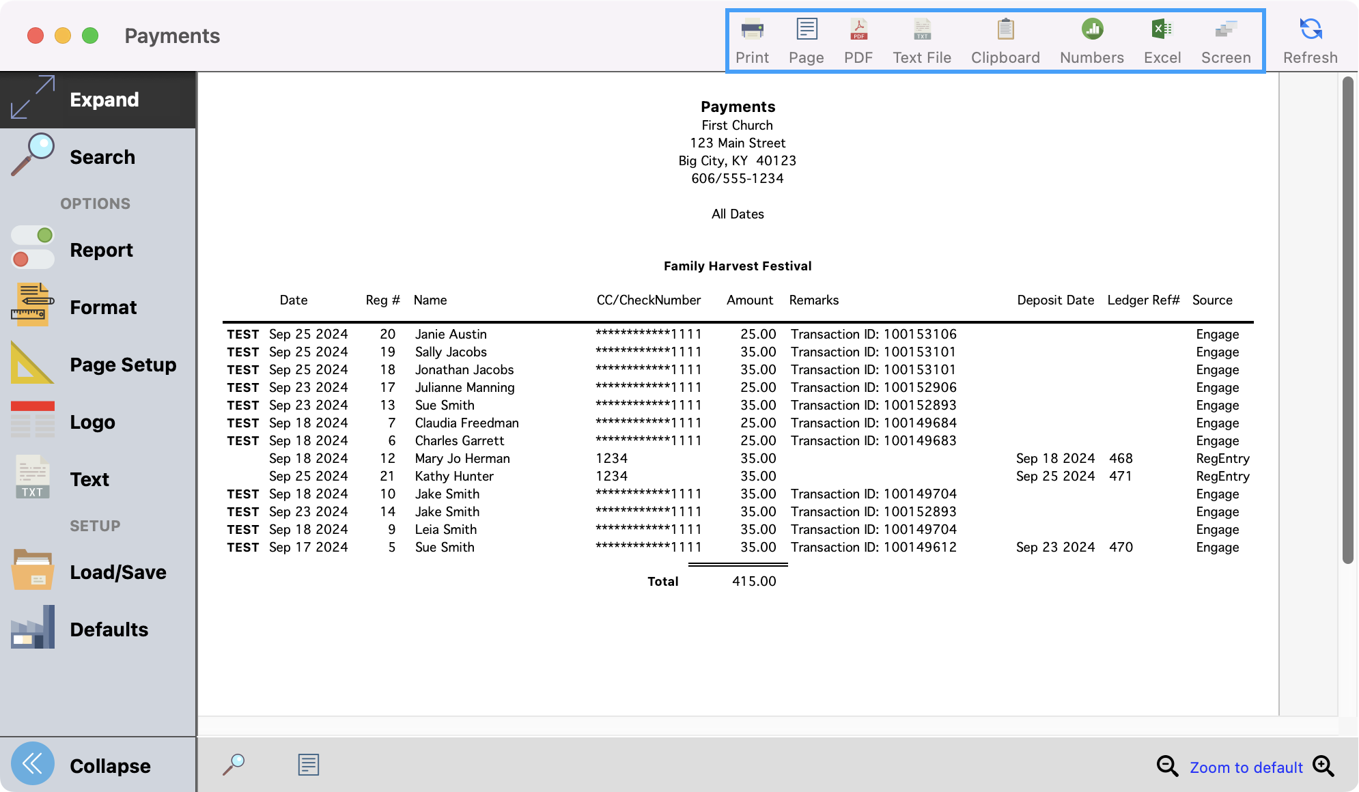The image size is (1359, 792).
Task: Open the Logo options
Action: pos(98,421)
